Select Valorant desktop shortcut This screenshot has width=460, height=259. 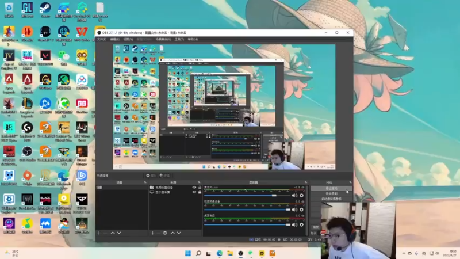[45, 58]
